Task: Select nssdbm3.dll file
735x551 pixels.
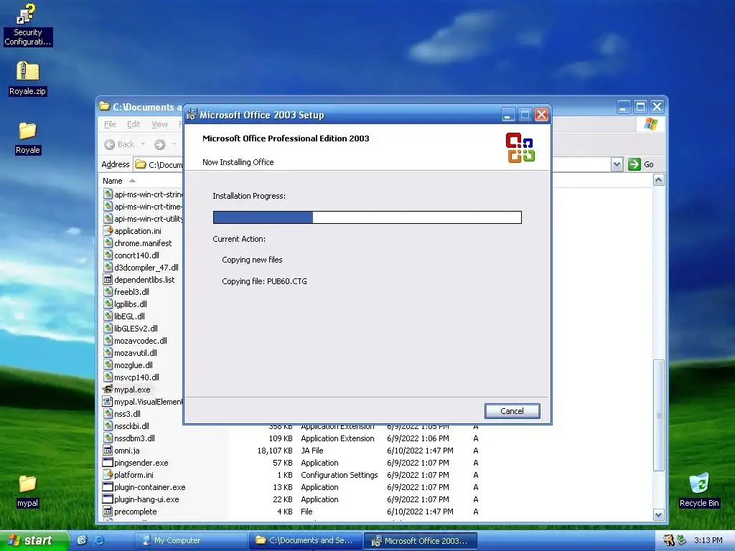Action: coord(129,438)
